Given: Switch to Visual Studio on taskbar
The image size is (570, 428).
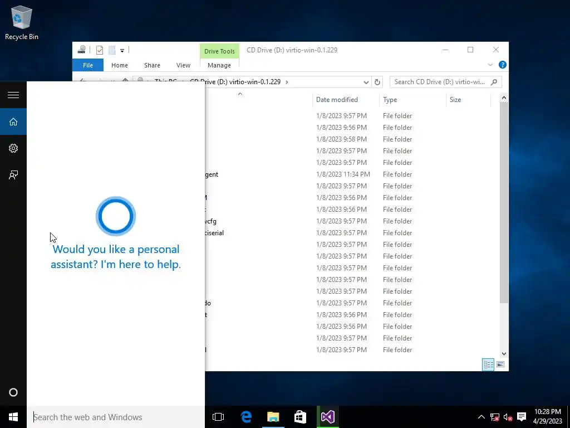Looking at the screenshot, I should tap(327, 417).
